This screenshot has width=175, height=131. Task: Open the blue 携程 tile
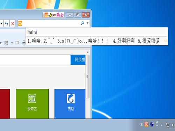pyautogui.click(x=70, y=104)
